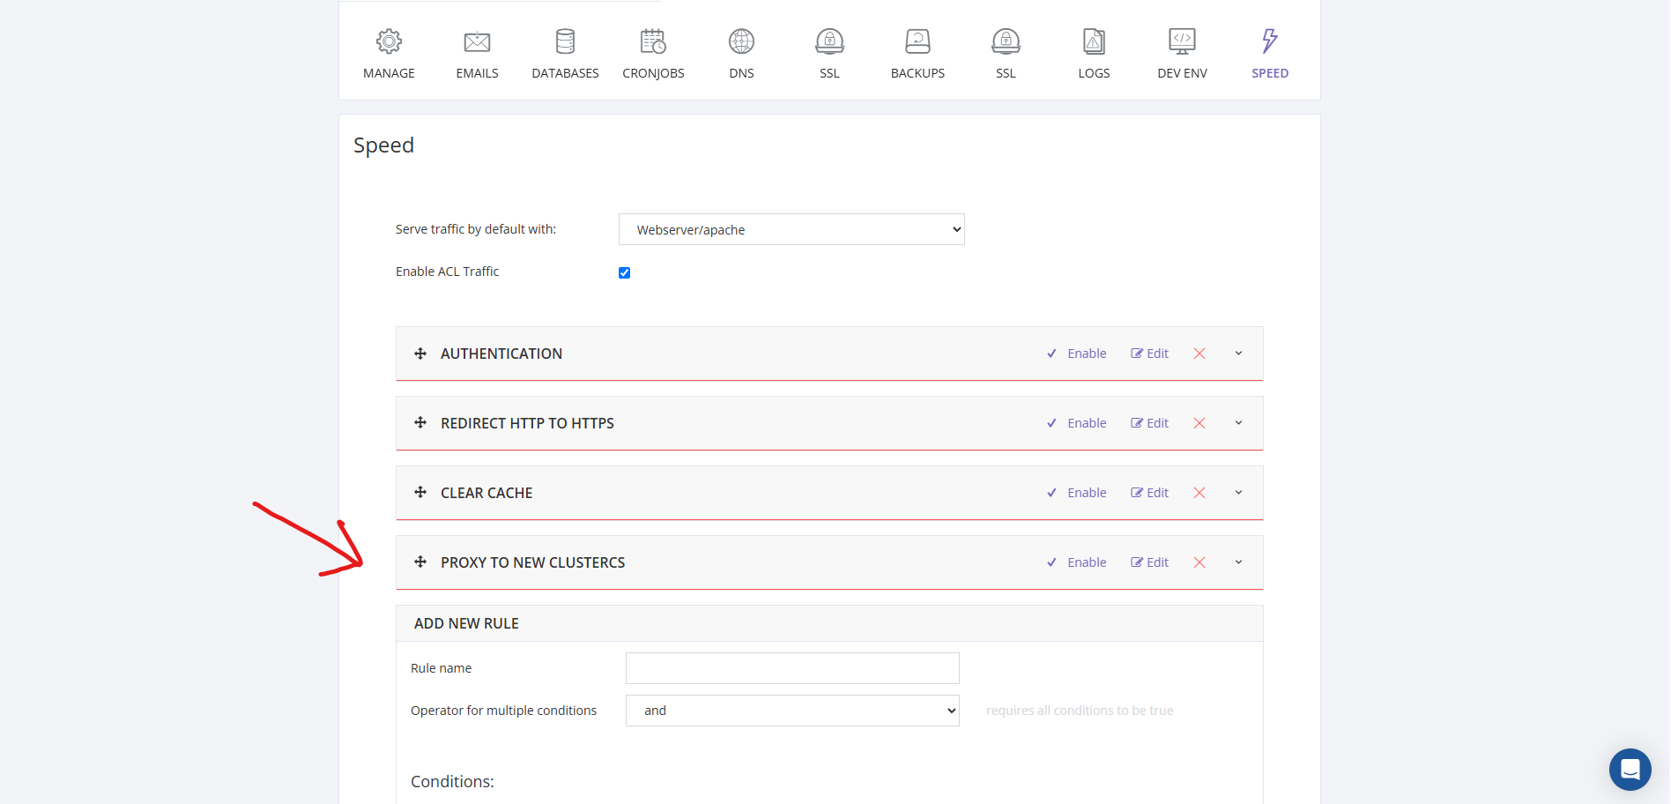The width and height of the screenshot is (1671, 804).
Task: Delete the AUTHENTICATION rule with red X
Action: (1199, 354)
